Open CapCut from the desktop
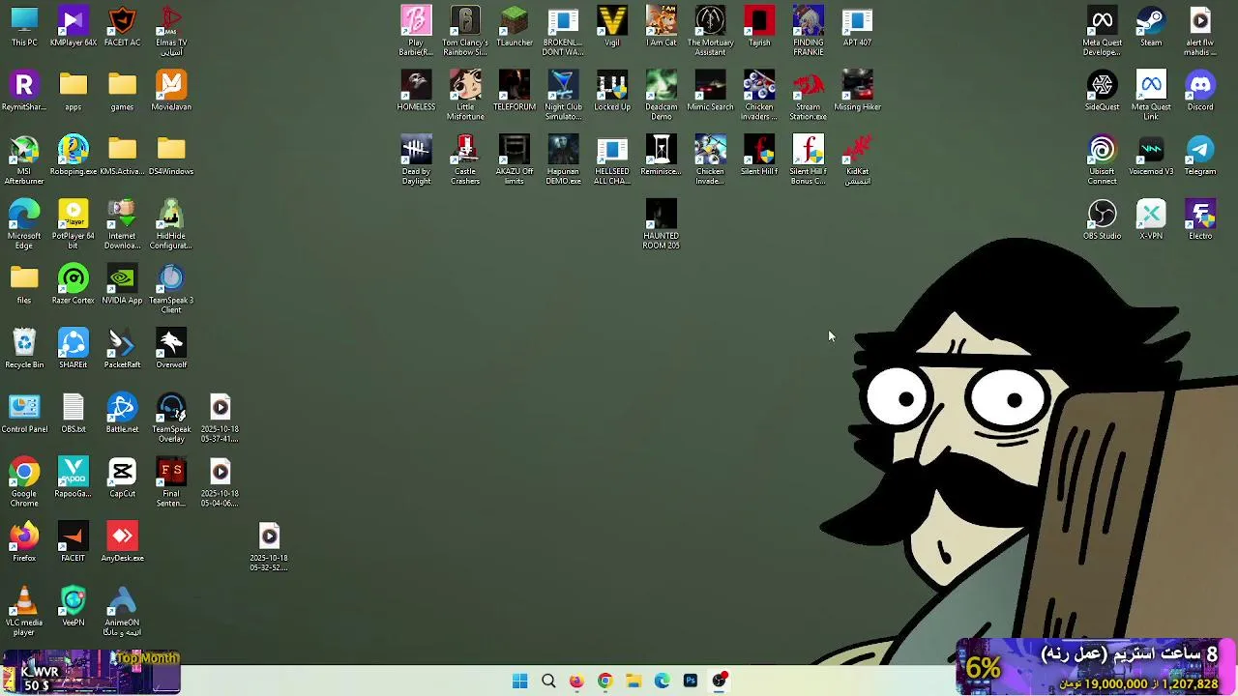Viewport: 1238px width, 696px height. [122, 478]
